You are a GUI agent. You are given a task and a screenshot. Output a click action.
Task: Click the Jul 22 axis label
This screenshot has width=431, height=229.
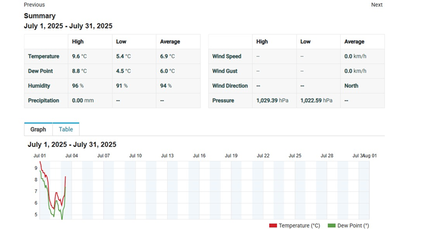tap(263, 156)
